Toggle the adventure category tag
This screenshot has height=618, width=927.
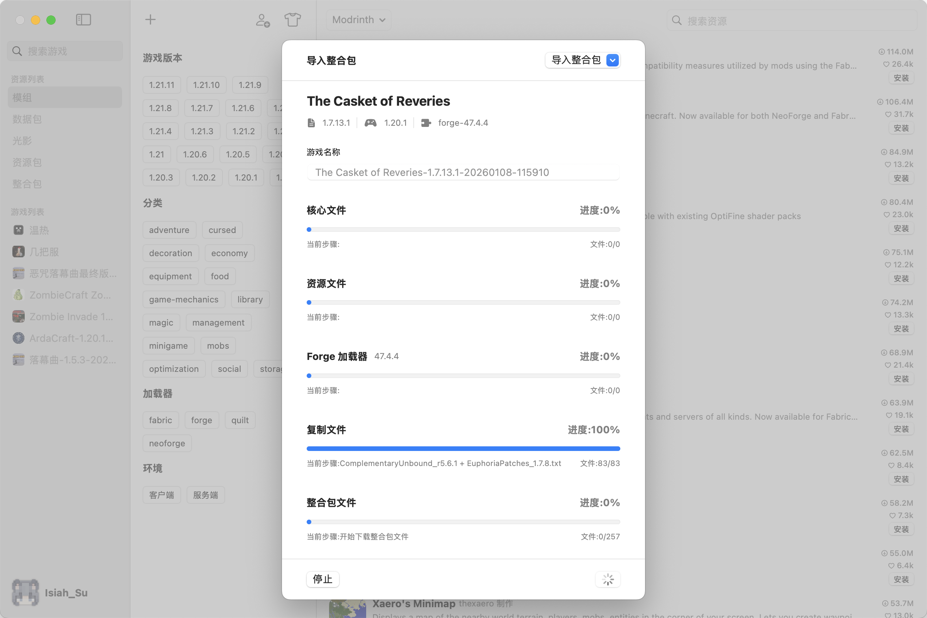click(x=169, y=230)
